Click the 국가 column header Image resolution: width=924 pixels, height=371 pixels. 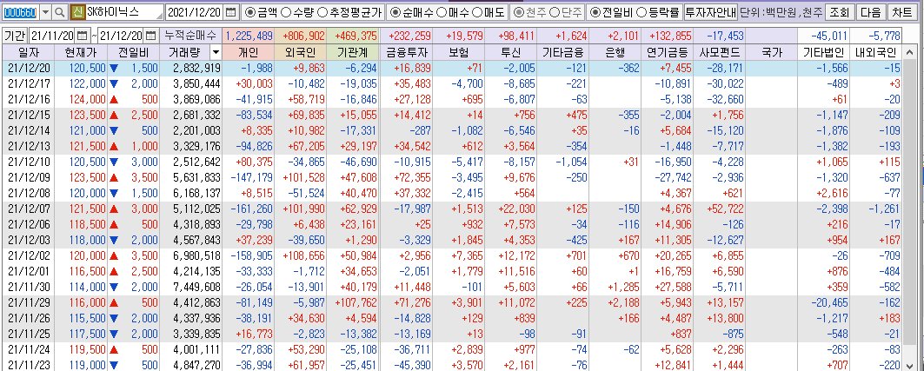pyautogui.click(x=772, y=52)
